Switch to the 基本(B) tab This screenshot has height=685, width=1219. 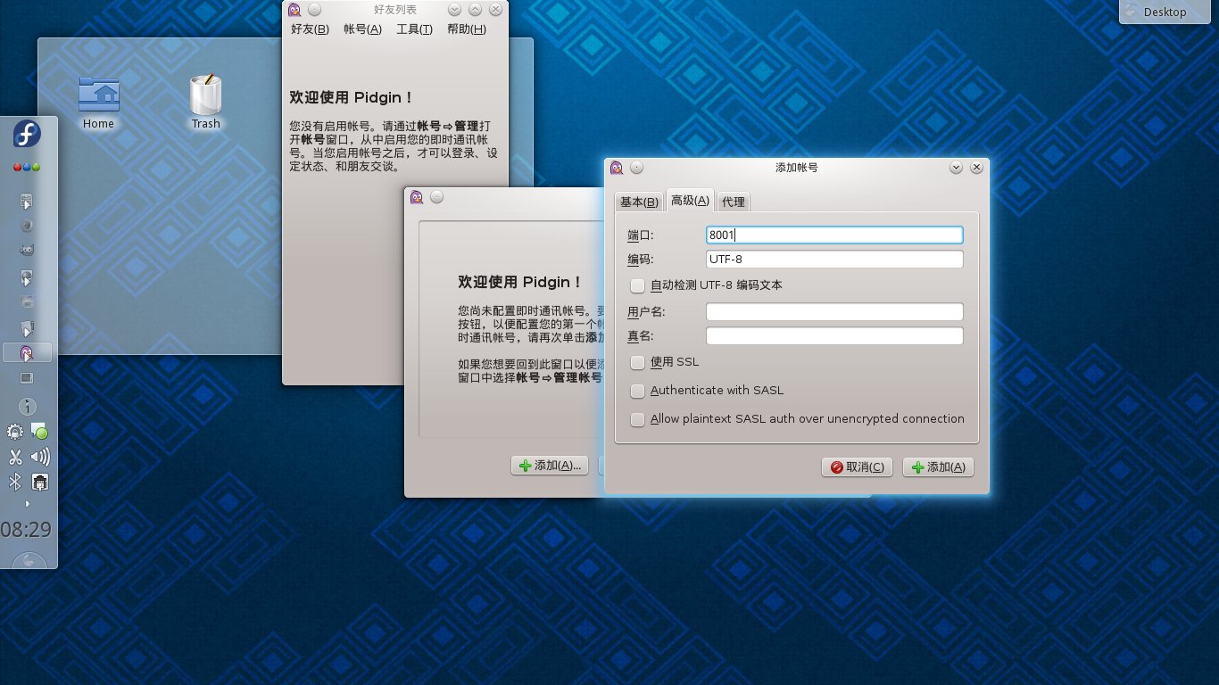(x=639, y=202)
